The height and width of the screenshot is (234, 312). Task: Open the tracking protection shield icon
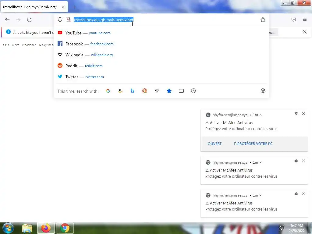(60, 19)
